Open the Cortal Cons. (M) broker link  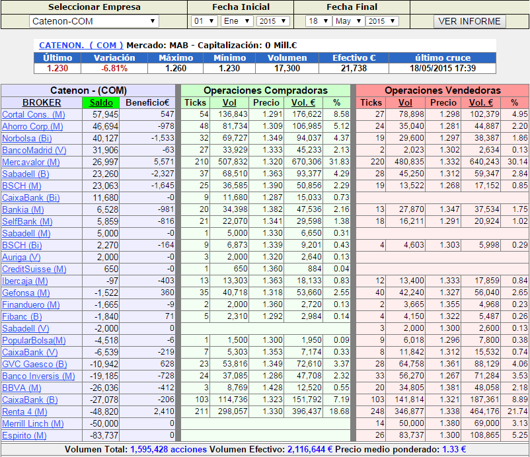tap(34, 114)
